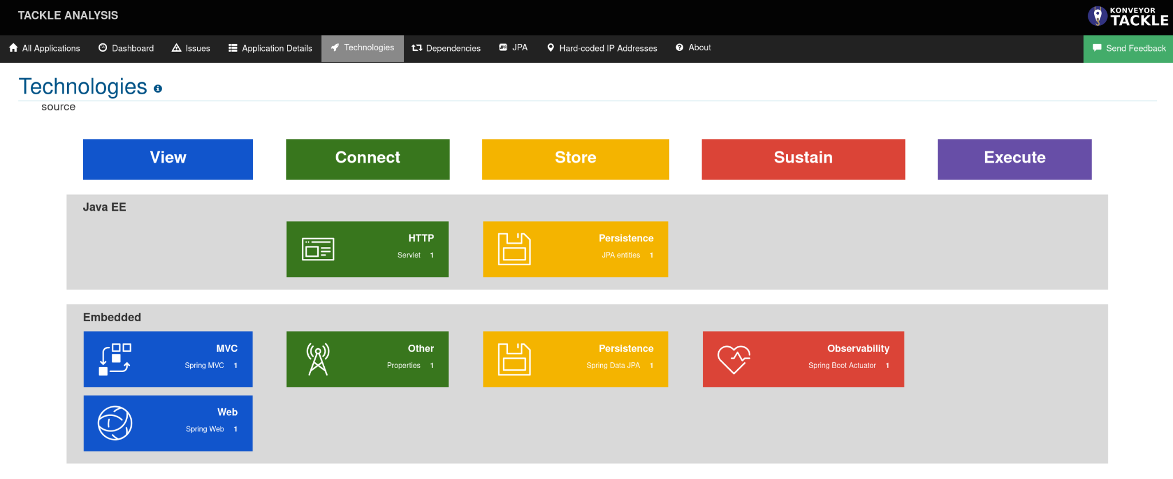Go to the Dashboard tab

click(x=126, y=49)
